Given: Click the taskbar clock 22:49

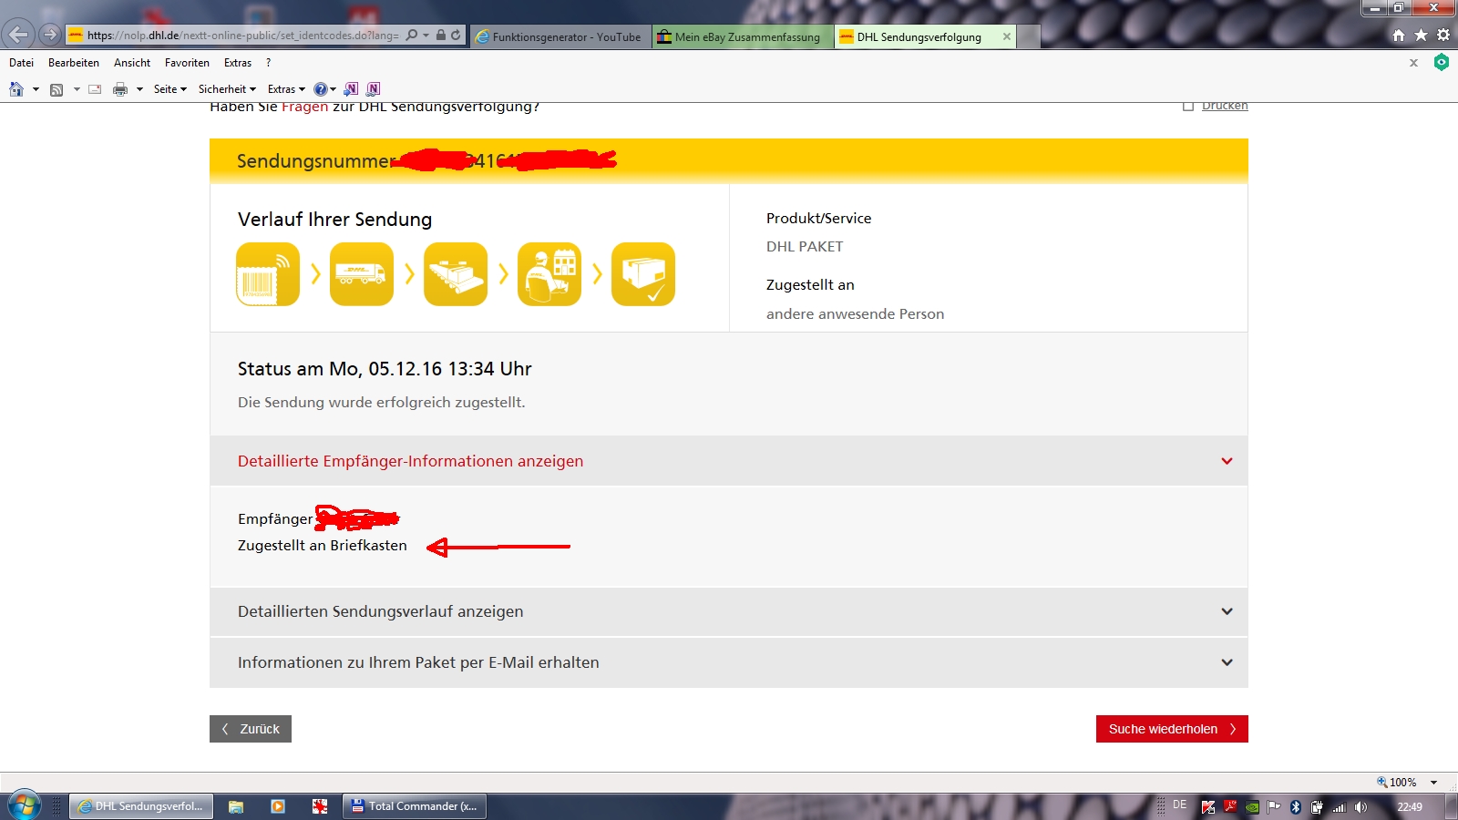Looking at the screenshot, I should pos(1410,807).
